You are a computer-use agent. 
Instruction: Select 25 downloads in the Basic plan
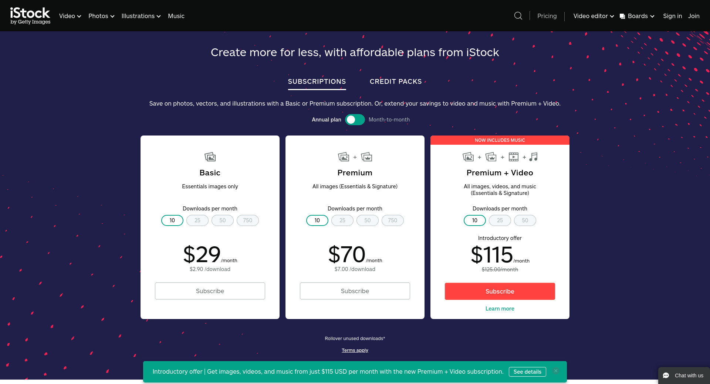pos(197,220)
